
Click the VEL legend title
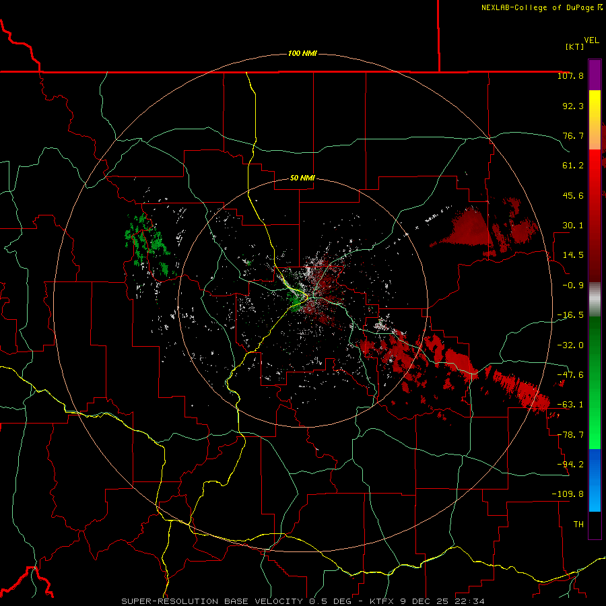click(x=591, y=40)
